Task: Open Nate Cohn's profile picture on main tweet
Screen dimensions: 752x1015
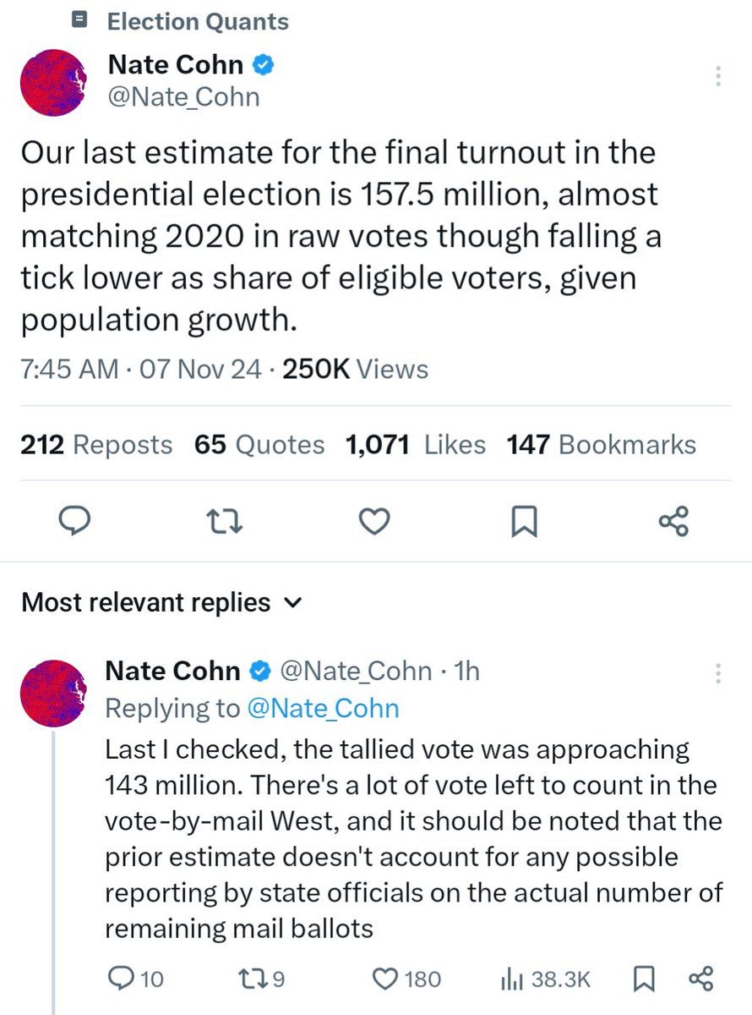Action: 53,82
